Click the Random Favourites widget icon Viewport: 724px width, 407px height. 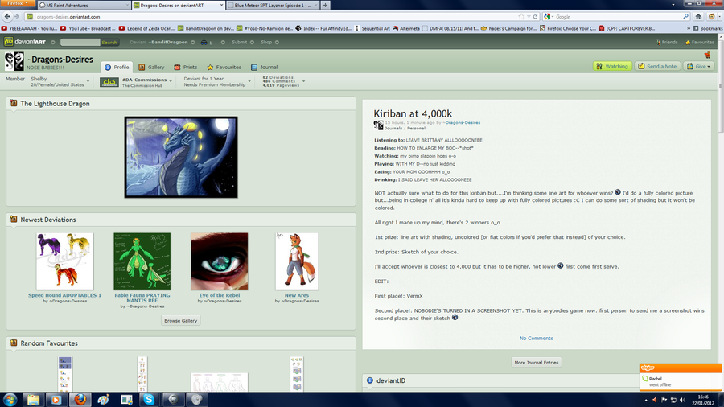click(14, 343)
